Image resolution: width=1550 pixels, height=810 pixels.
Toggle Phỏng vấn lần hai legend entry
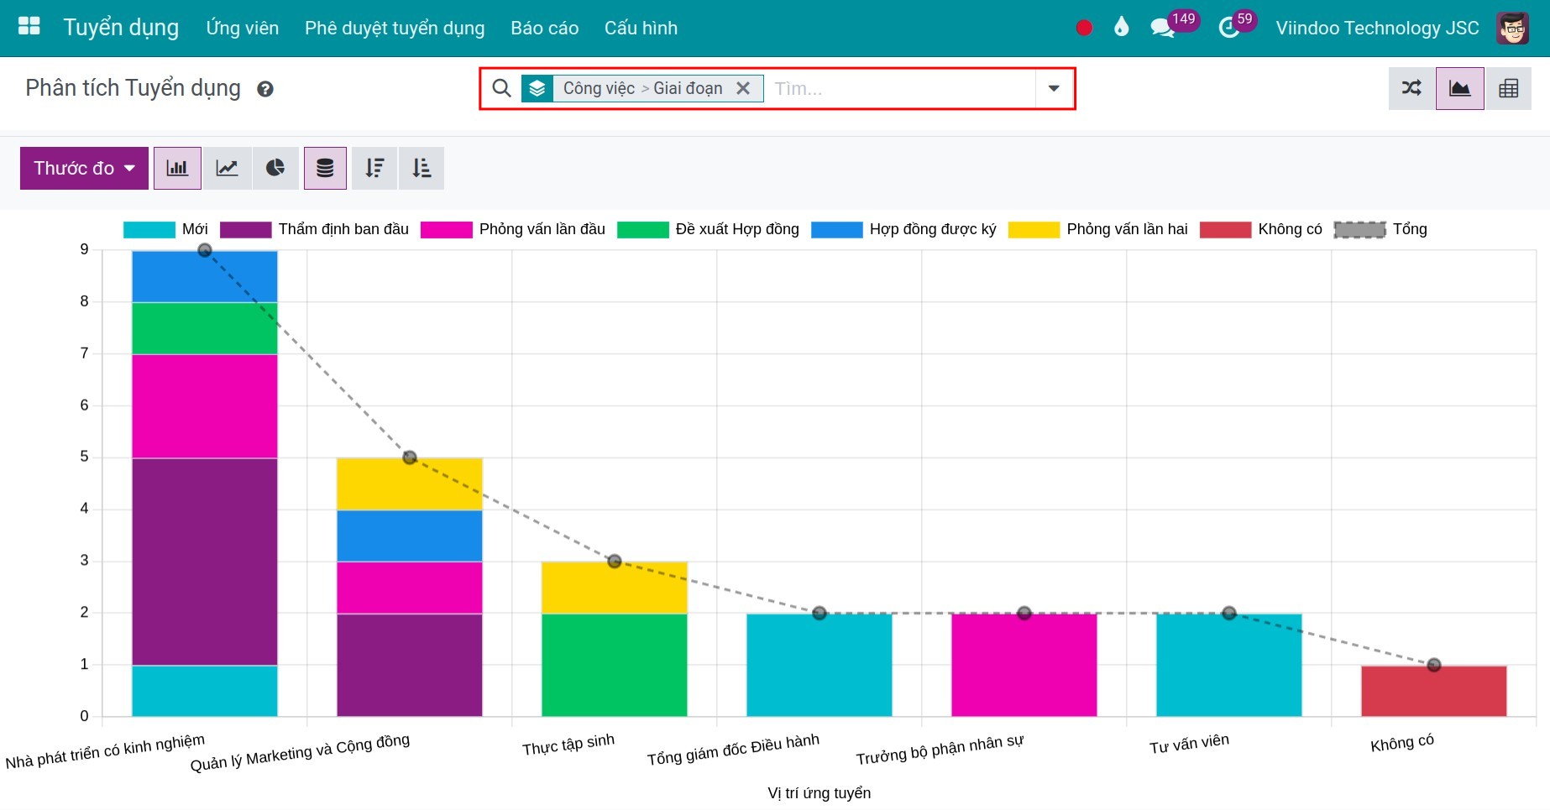click(x=1097, y=229)
